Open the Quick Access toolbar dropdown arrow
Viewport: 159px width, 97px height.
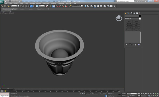[x=21, y=1]
